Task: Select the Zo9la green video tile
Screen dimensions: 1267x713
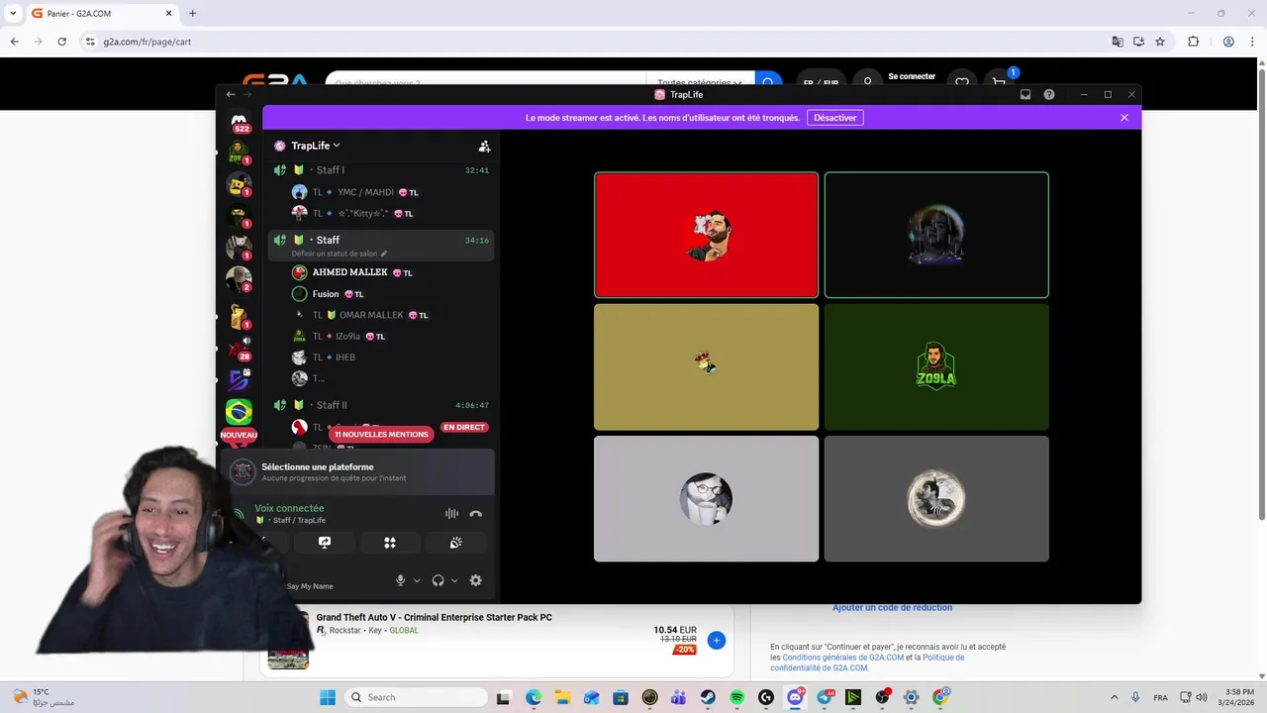Action: click(x=936, y=366)
